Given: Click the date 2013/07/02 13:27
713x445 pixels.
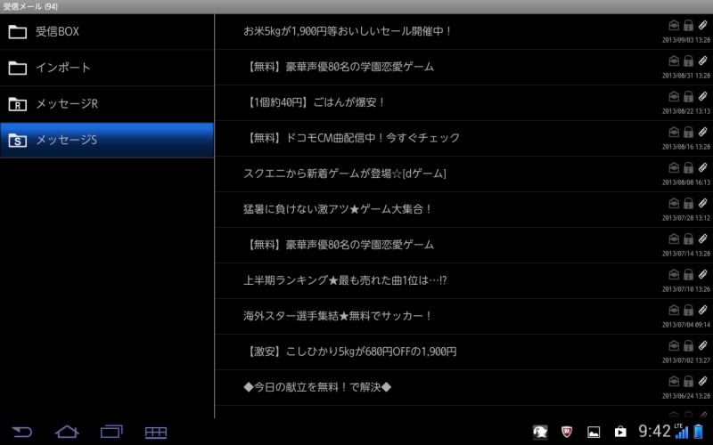Looking at the screenshot, I should pyautogui.click(x=685, y=360).
